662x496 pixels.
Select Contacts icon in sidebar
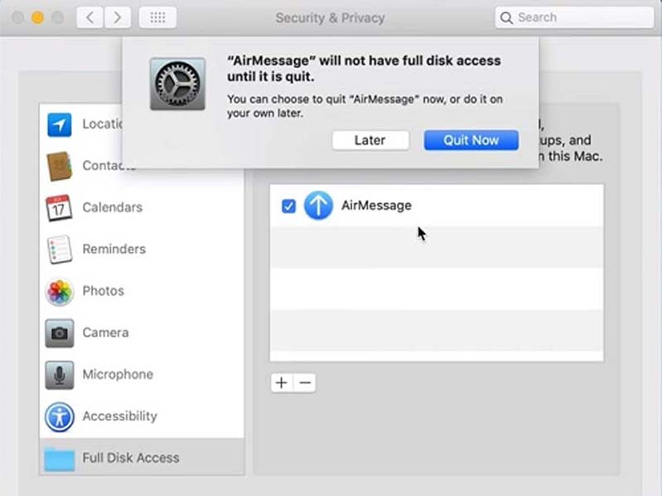coord(59,166)
